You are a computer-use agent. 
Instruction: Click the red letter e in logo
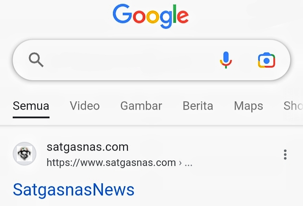183,16
